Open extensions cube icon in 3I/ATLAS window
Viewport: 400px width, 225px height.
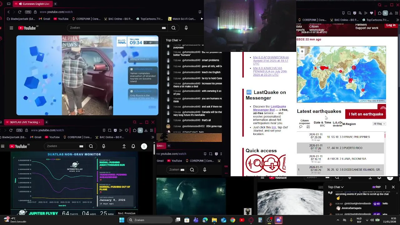click(x=135, y=130)
